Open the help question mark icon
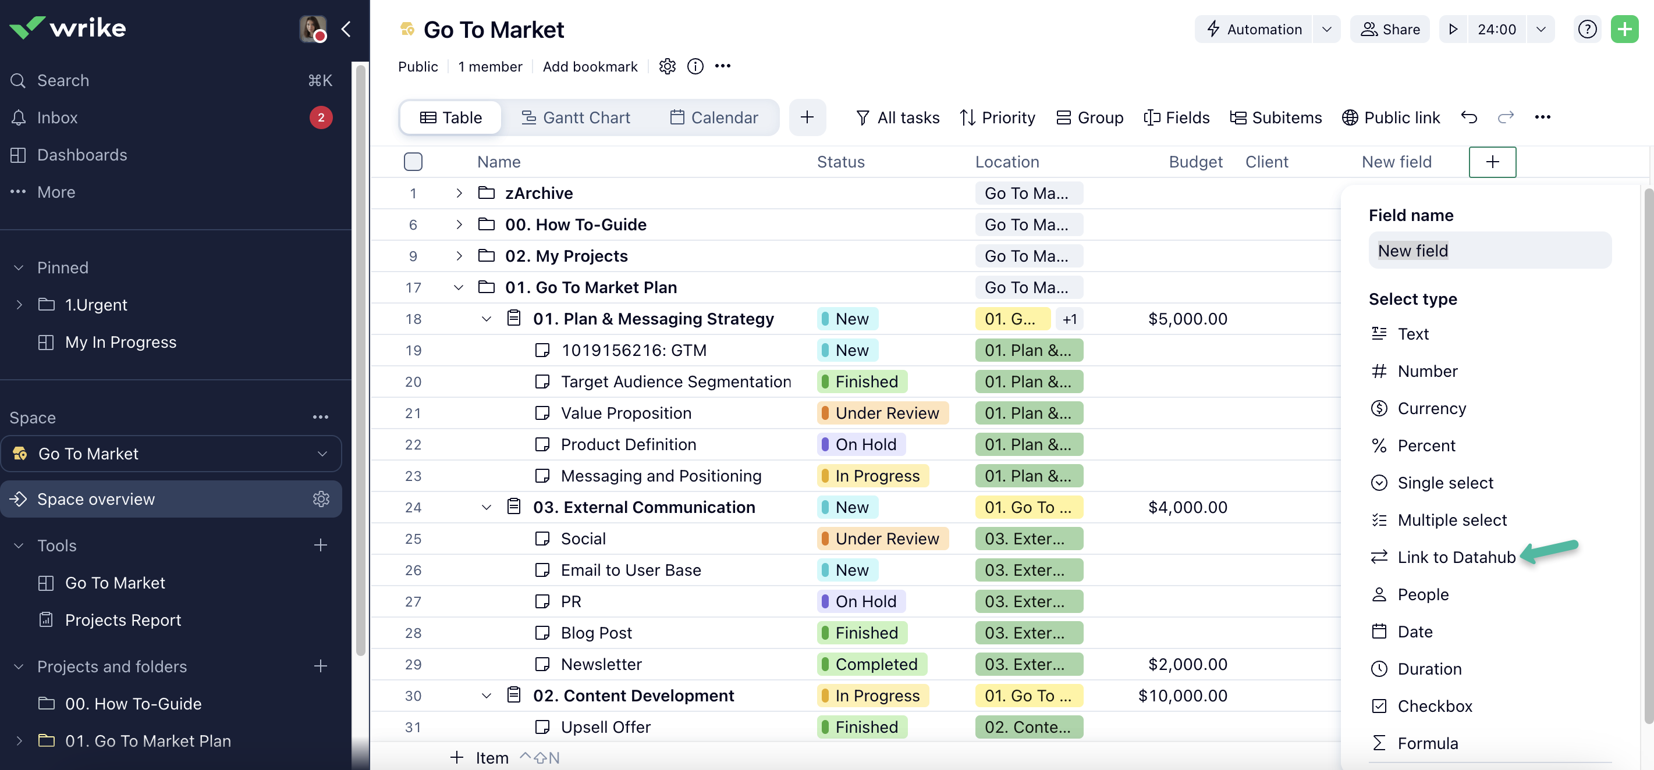 point(1586,30)
